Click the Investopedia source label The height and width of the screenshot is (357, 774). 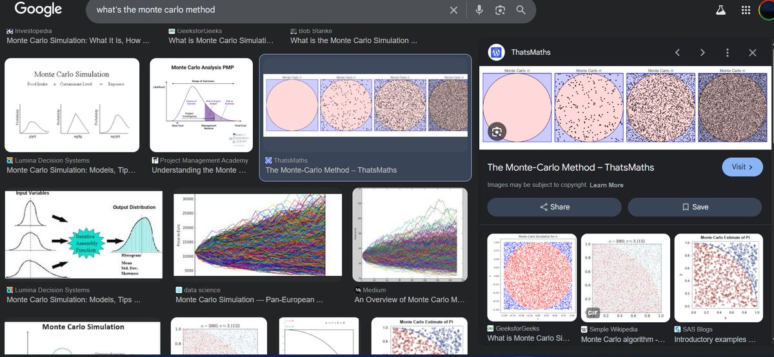(33, 30)
